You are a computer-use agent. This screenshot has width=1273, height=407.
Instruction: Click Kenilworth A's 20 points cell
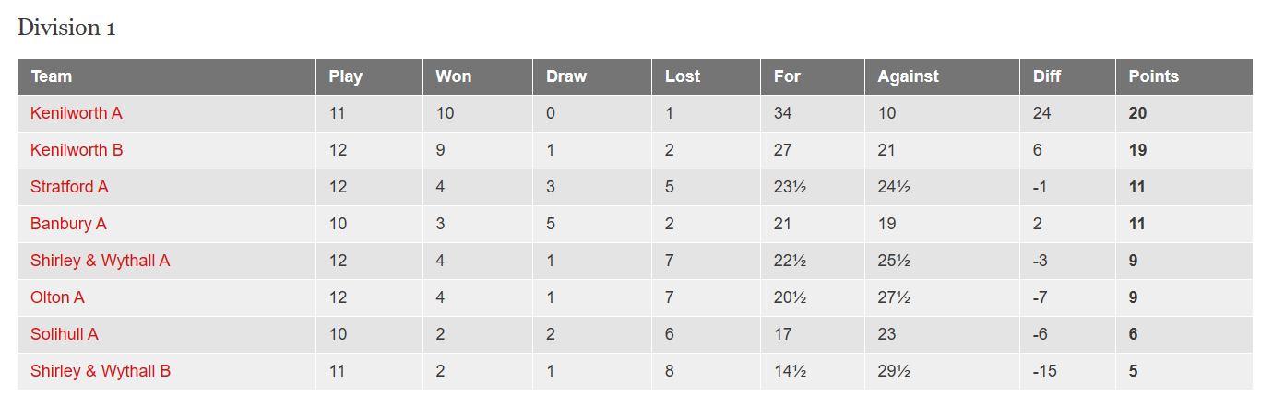(1184, 113)
